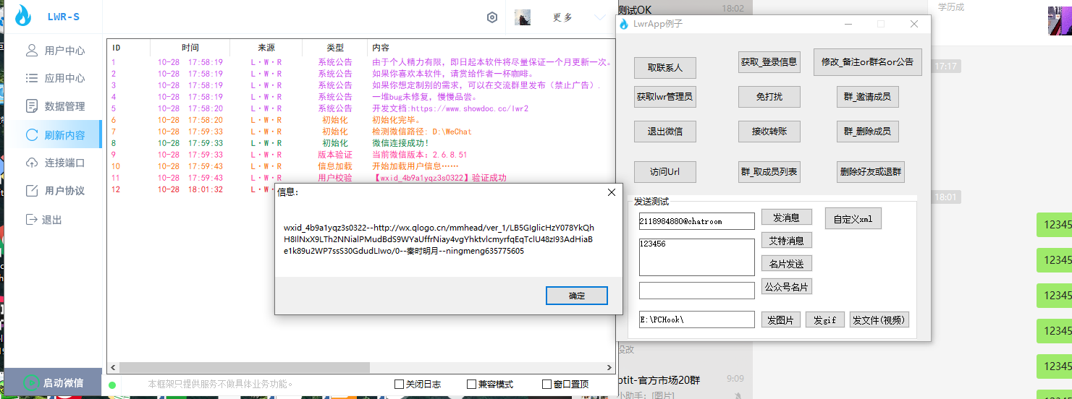Click the 发文件(视频) button

(878, 319)
